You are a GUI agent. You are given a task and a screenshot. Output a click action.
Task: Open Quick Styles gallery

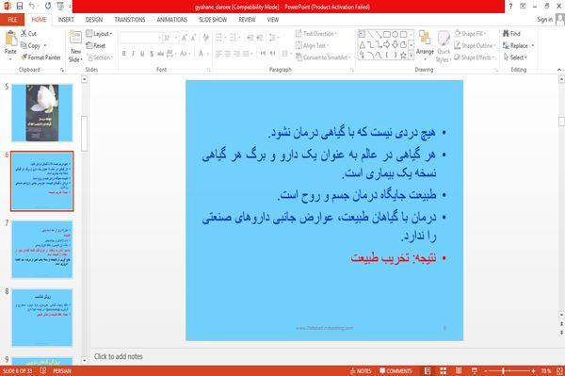click(x=444, y=46)
